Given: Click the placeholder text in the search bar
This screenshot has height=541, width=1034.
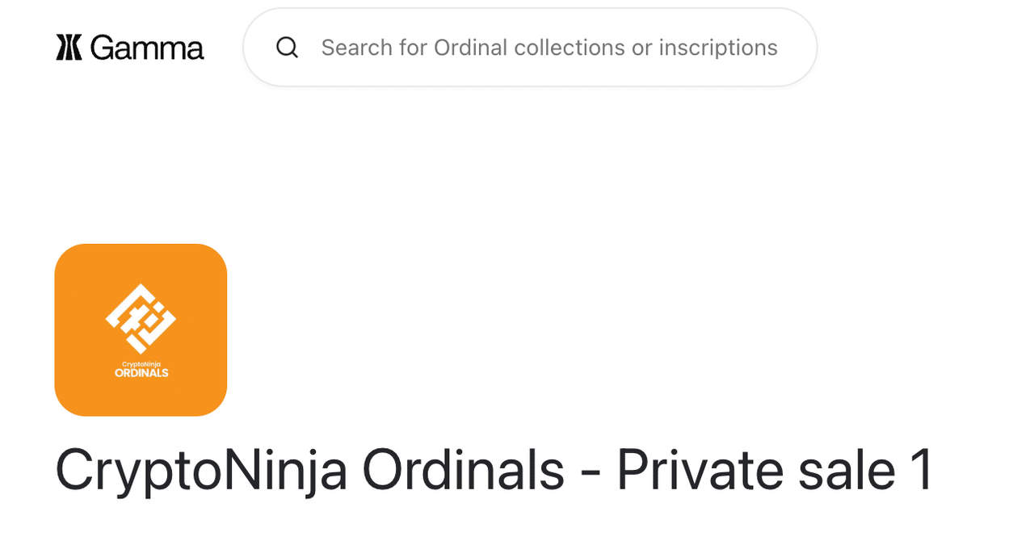Looking at the screenshot, I should click(x=549, y=47).
